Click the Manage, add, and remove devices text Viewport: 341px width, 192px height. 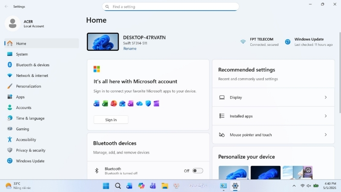121,152
